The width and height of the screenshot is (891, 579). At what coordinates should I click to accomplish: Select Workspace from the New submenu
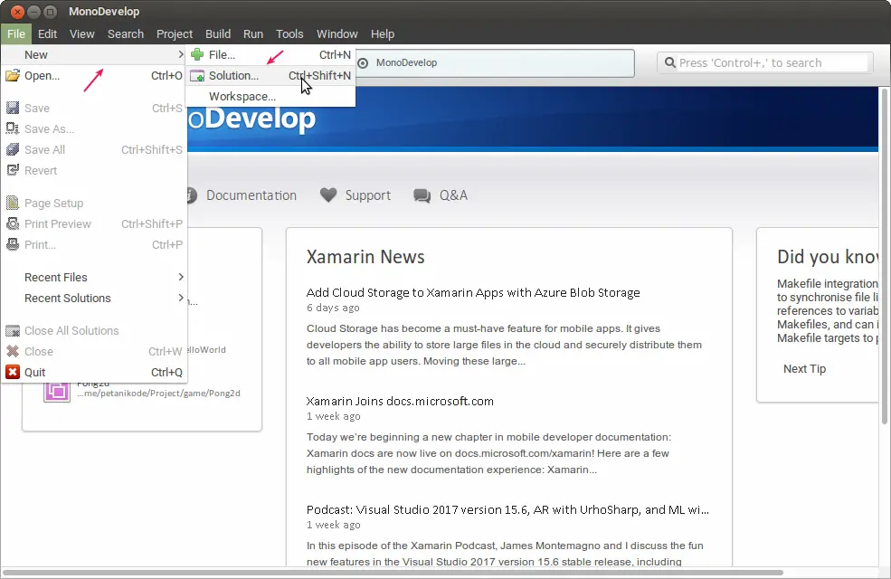point(242,96)
